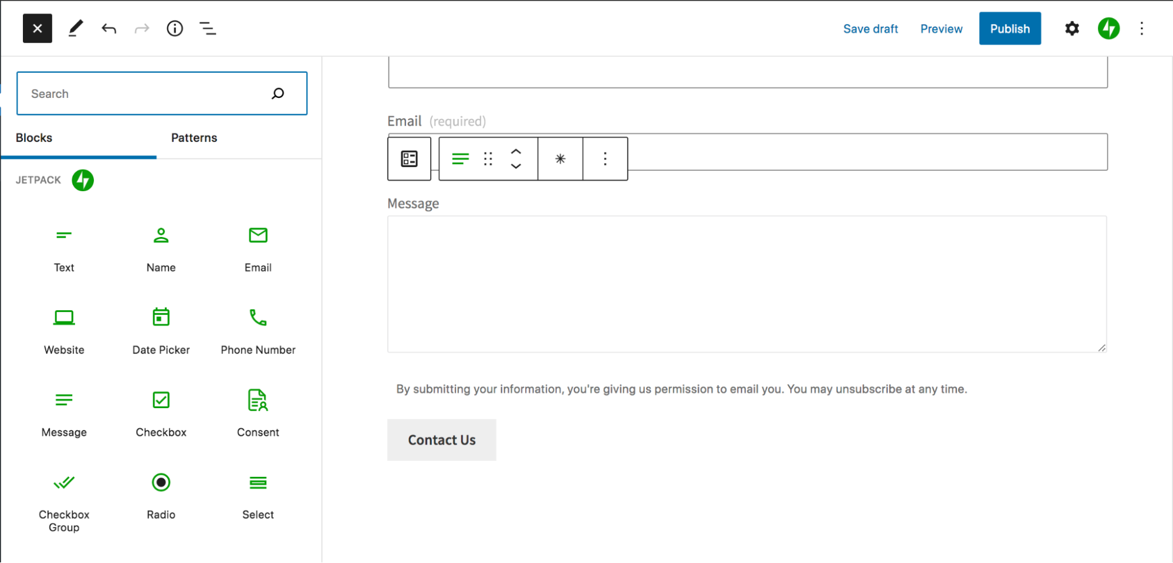Click the Contact Us button
Image resolution: width=1173 pixels, height=563 pixels.
(x=442, y=440)
